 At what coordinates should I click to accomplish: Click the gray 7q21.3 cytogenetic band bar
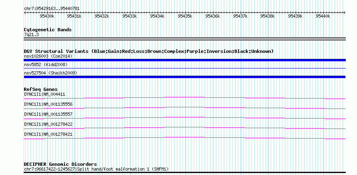tap(185, 39)
